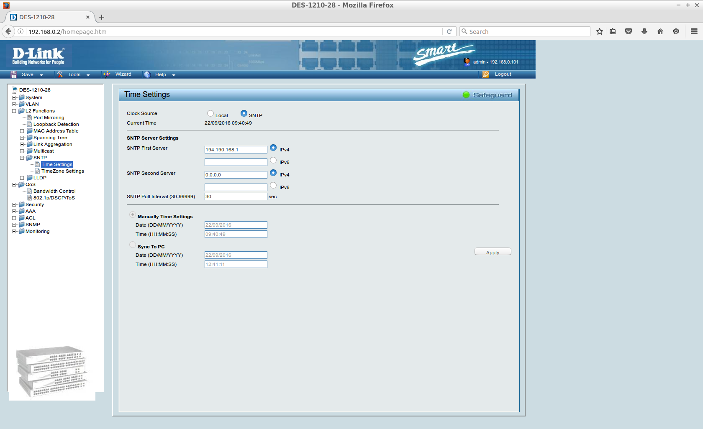
Task: Open the Help menu
Action: pyautogui.click(x=160, y=74)
